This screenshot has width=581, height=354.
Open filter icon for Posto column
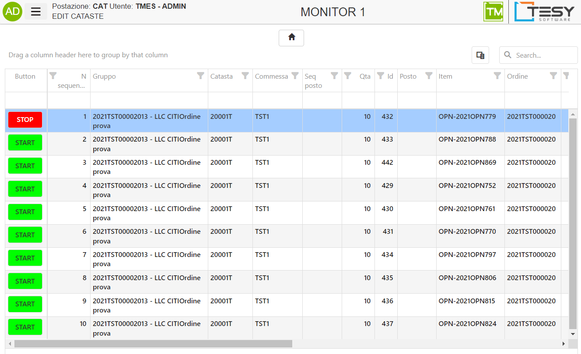coord(429,76)
